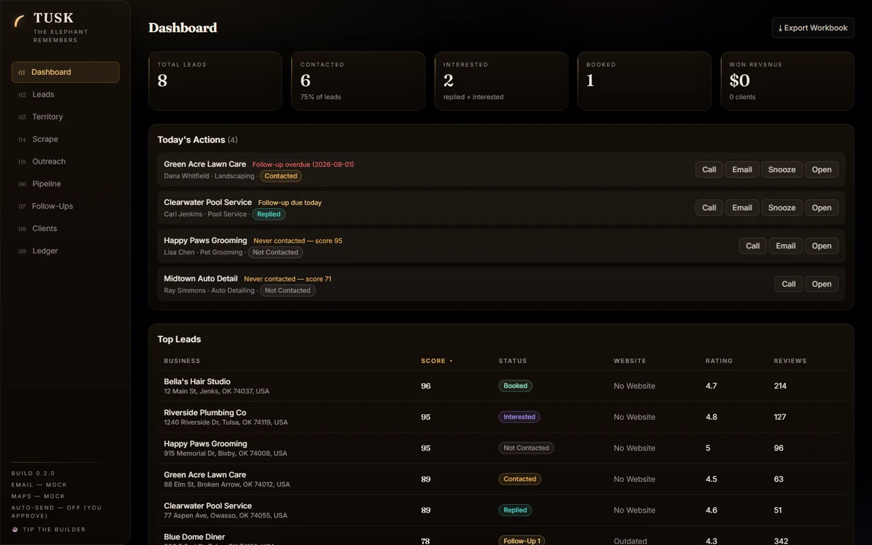Call Happy Paws Grooming
This screenshot has height=545, width=872.
752,246
